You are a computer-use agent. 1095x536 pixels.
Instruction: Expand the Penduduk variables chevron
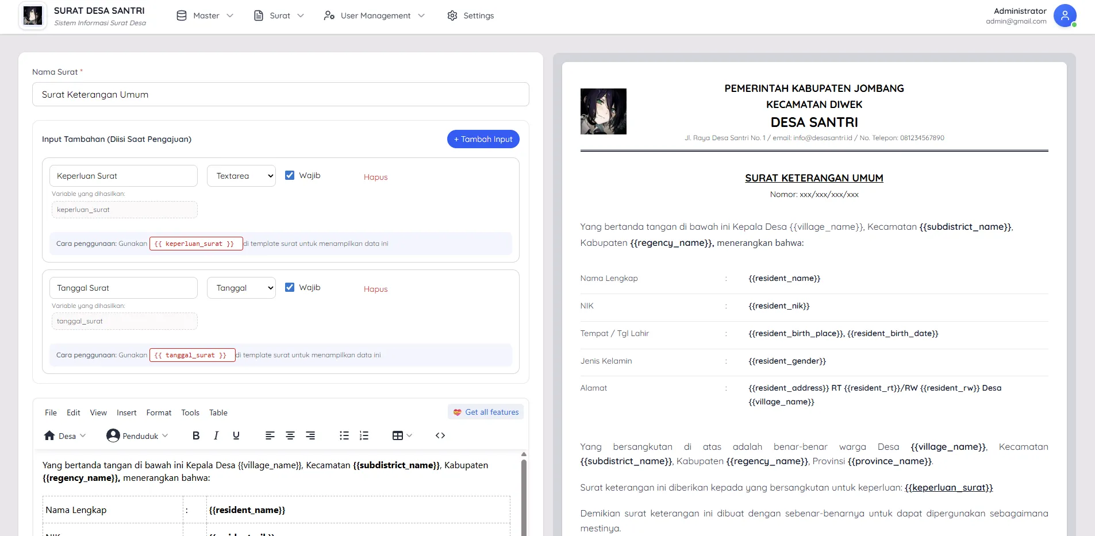165,435
